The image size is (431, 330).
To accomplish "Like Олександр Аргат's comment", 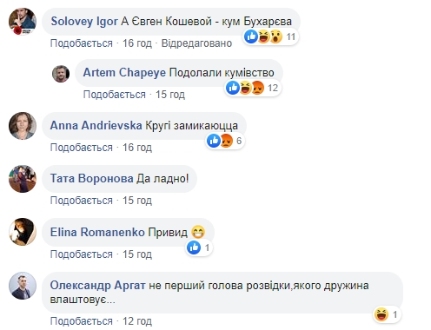I will 82,321.
